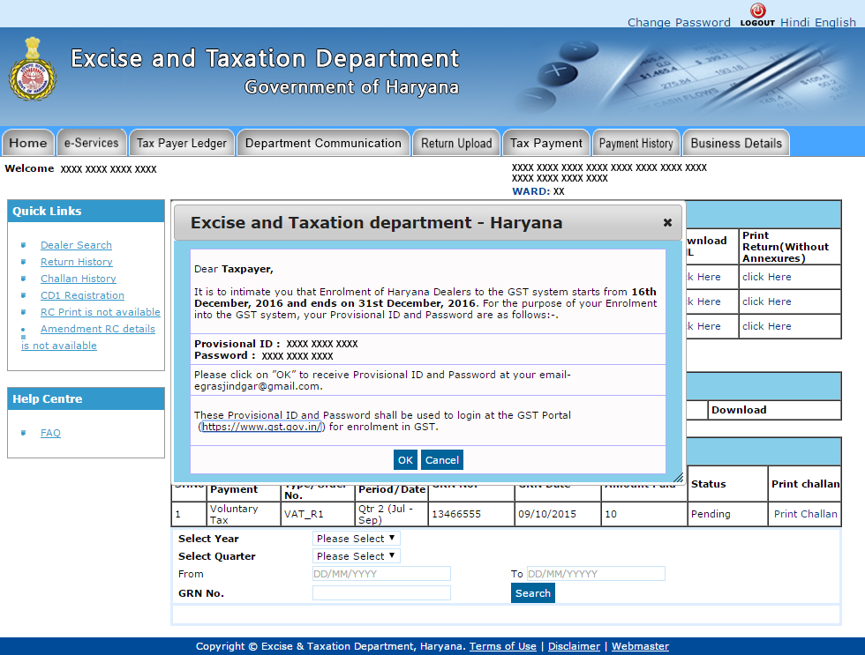Go to the Payment History tab
The width and height of the screenshot is (865, 655).
coord(636,143)
